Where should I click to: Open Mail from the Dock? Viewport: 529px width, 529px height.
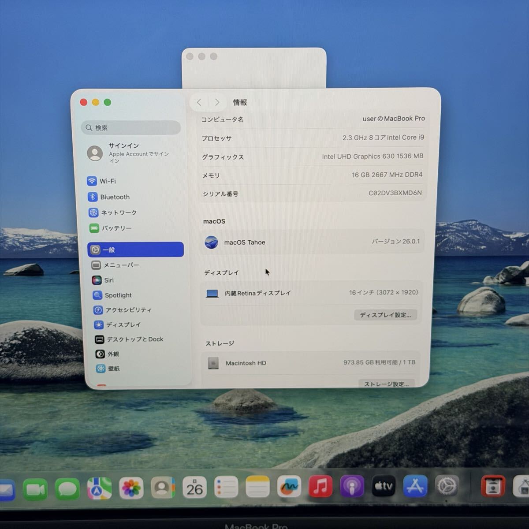point(7,490)
